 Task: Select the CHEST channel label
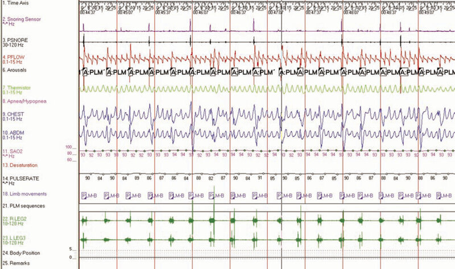[x=13, y=114]
